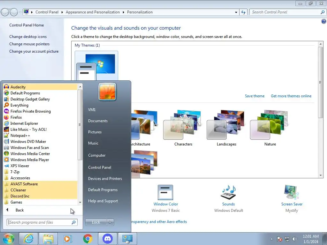Image resolution: width=327 pixels, height=245 pixels.
Task: Open Sounds settings
Action: coord(228,198)
